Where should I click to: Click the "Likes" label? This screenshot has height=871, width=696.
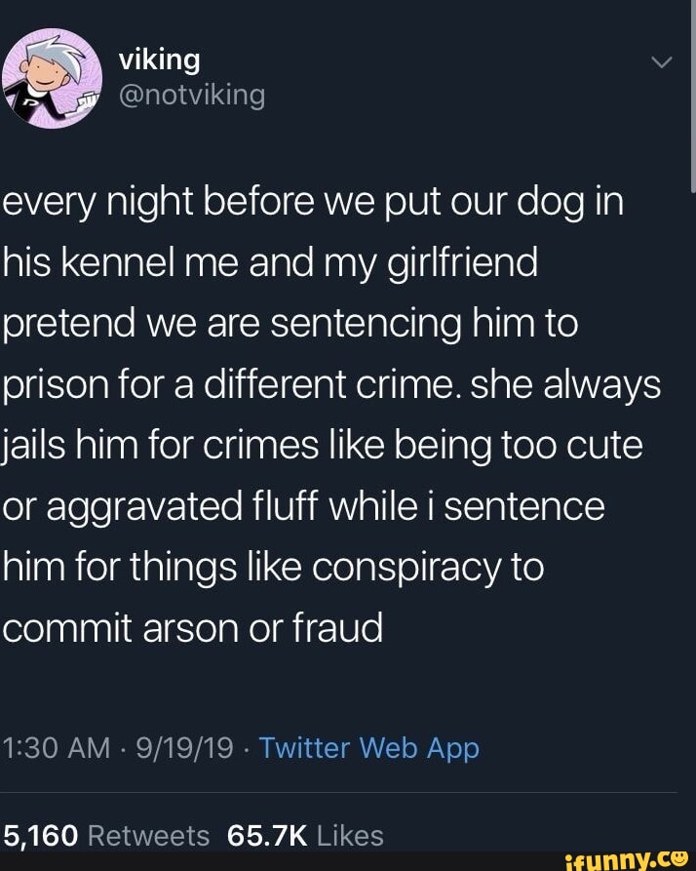350,836
